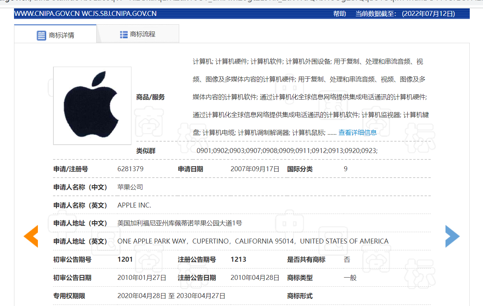Click the clipboard icon on the 商标详情 tab
The image size is (483, 306).
pyautogui.click(x=42, y=35)
